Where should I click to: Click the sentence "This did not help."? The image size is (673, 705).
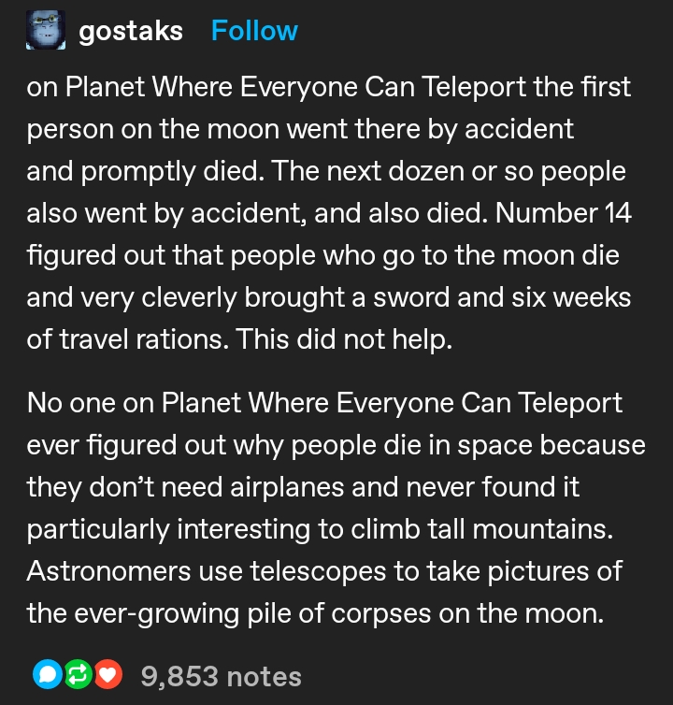(x=344, y=339)
